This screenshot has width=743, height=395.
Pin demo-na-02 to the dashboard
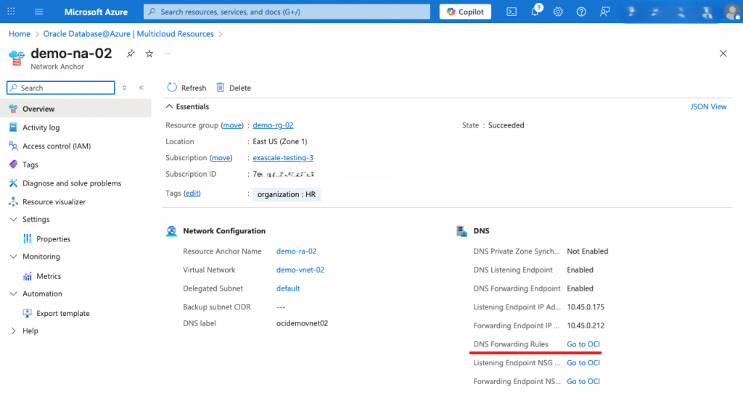[x=131, y=54]
